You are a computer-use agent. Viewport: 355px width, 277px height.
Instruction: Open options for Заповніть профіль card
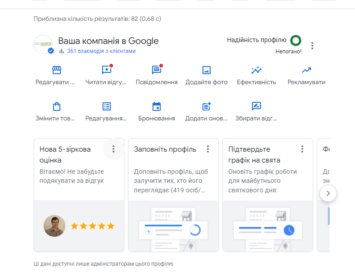(x=208, y=149)
